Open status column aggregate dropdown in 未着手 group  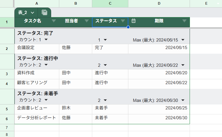tap(105, 100)
